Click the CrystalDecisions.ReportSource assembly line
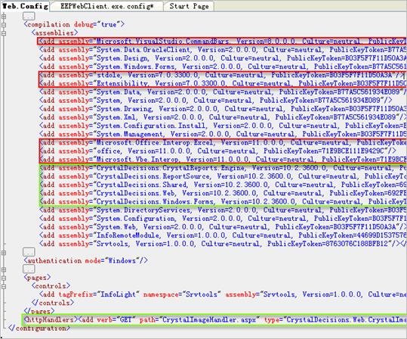This screenshot has height=339, width=407. pyautogui.click(x=223, y=176)
